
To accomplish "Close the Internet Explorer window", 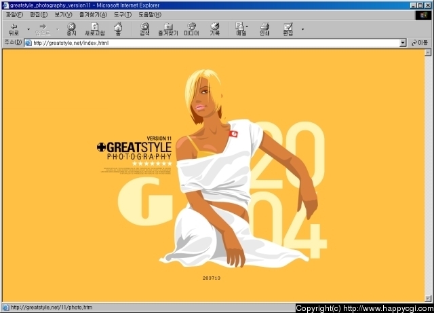I will (x=428, y=5).
